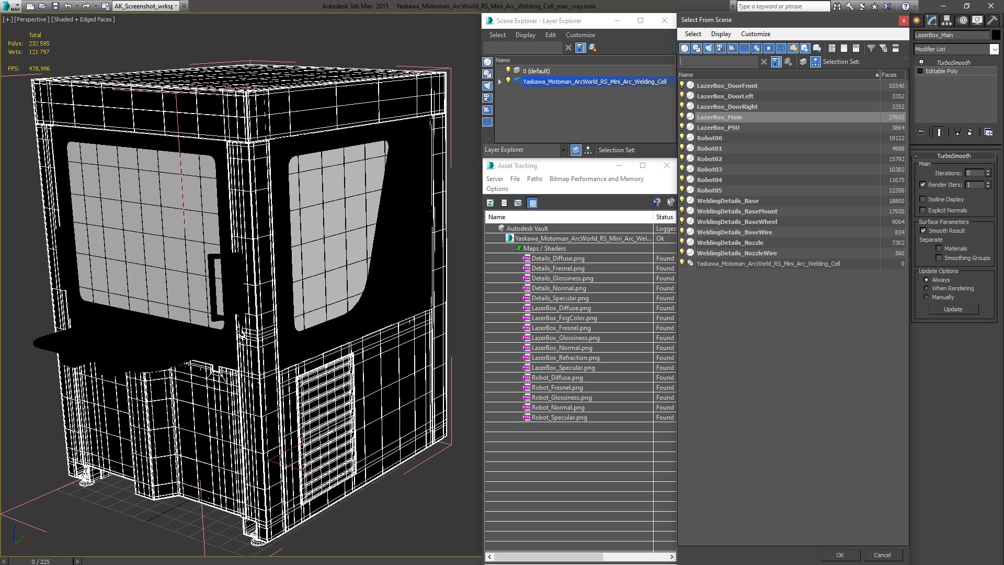
Task: Toggle geometry filter in Select From Scene toolbar
Action: 684,48
